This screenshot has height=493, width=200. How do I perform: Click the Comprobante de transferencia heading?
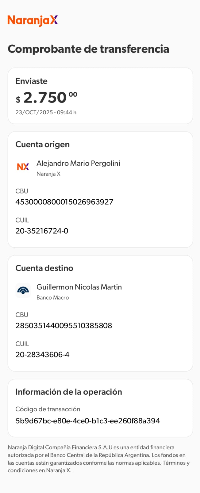pyautogui.click(x=88, y=49)
